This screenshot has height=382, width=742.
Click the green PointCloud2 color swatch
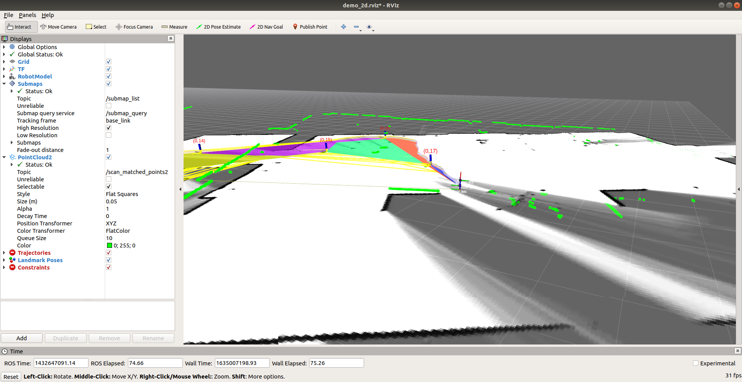point(109,246)
